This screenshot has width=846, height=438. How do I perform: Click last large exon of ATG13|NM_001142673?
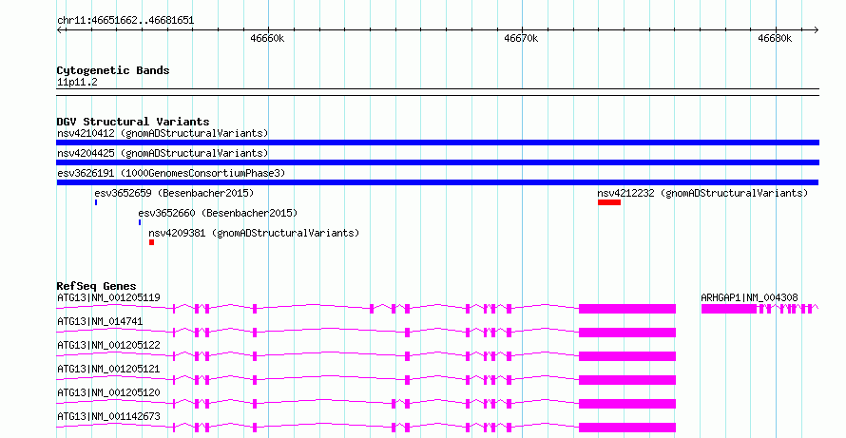627,428
